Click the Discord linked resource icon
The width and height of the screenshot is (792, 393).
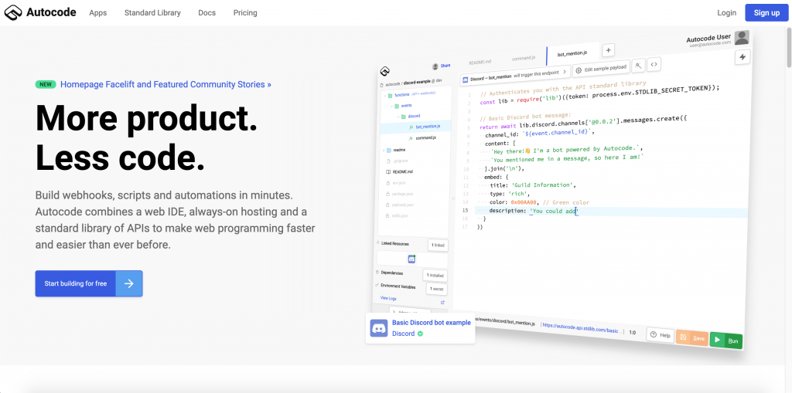[411, 259]
